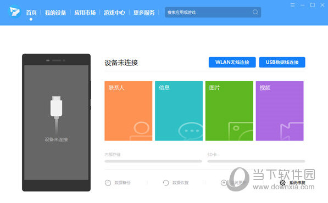Click the HiSuite logo icon
The height and width of the screenshot is (203, 328).
tap(14, 12)
